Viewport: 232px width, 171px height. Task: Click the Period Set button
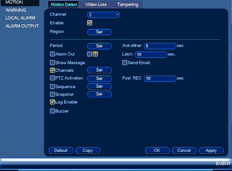(99, 46)
